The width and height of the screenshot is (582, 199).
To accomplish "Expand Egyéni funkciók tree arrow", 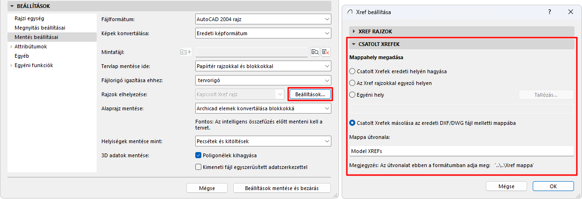I will point(10,66).
